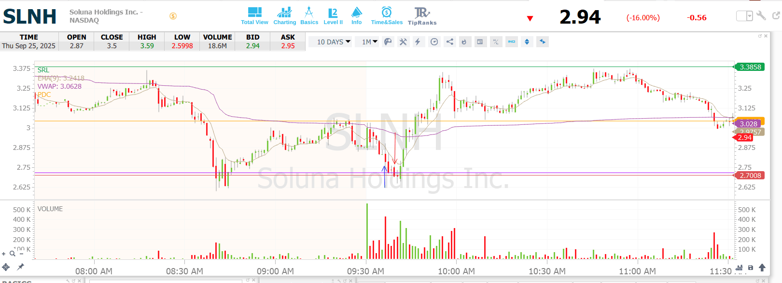Click the OPEN value 2.87
Viewport: 782px width, 283px height.
point(77,46)
